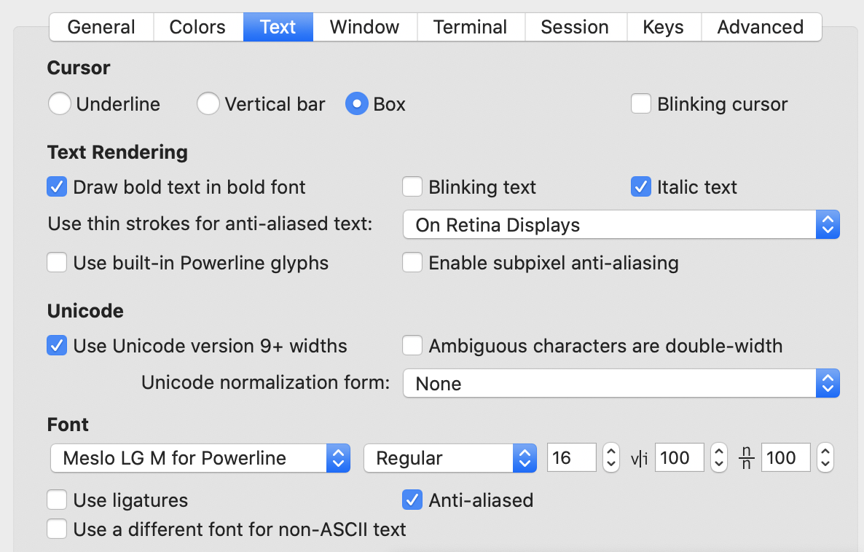Switch to the Window tab
The height and width of the screenshot is (552, 864).
click(x=364, y=27)
